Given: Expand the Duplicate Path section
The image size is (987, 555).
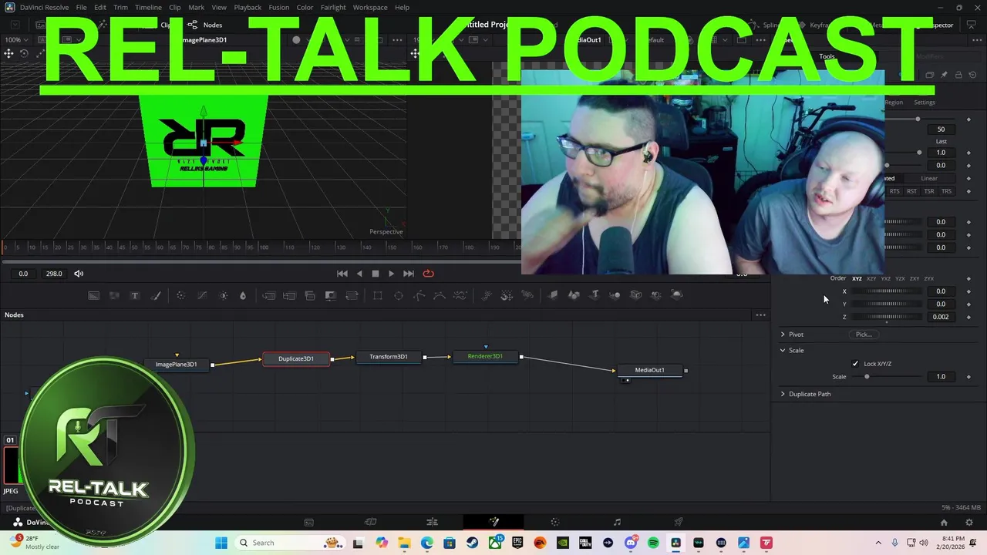Looking at the screenshot, I should [783, 394].
